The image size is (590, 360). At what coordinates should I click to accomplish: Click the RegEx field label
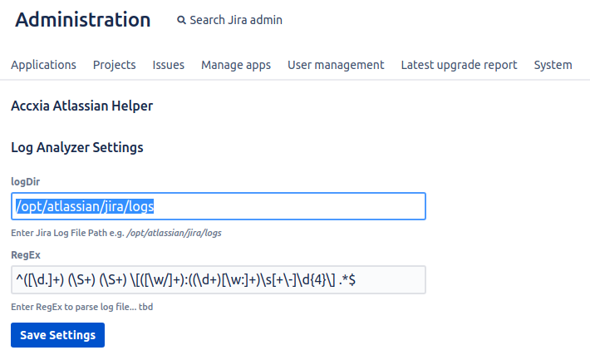26,254
